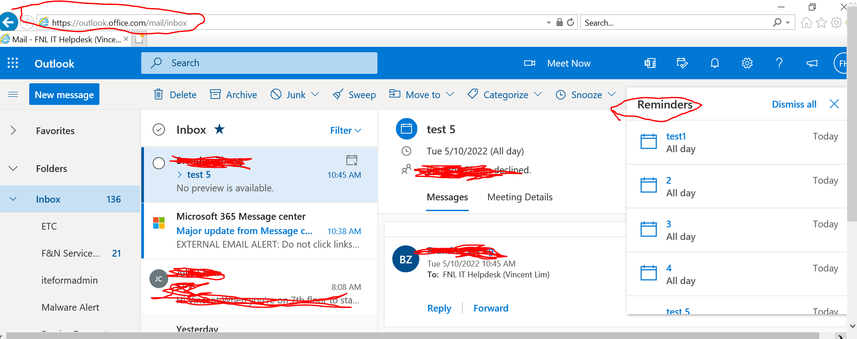Open browser home icon

pyautogui.click(x=807, y=23)
